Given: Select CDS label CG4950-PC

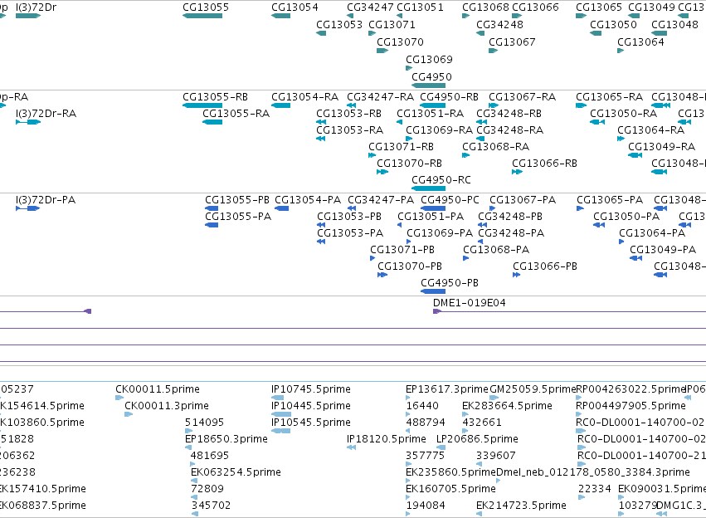Looking at the screenshot, I should pos(450,200).
